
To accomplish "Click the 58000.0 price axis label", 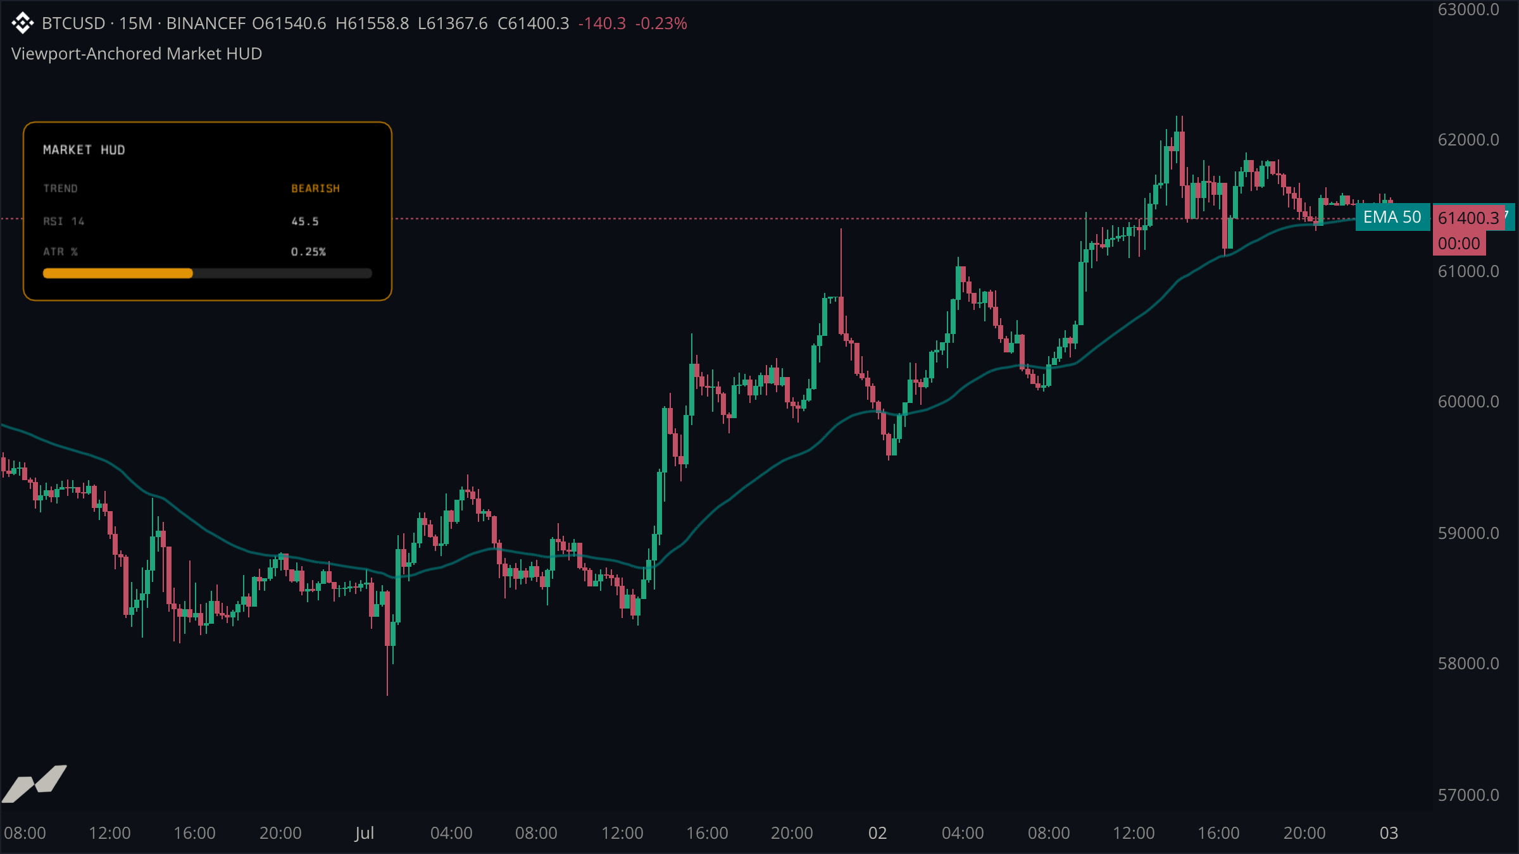I will (1468, 664).
